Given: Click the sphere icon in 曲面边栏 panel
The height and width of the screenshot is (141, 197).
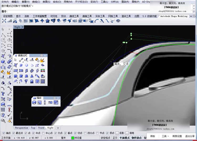Looking at the screenshot, I should (x=26, y=65).
